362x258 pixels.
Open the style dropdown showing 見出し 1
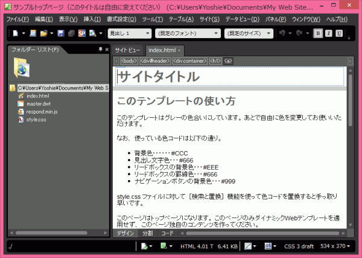pos(129,33)
